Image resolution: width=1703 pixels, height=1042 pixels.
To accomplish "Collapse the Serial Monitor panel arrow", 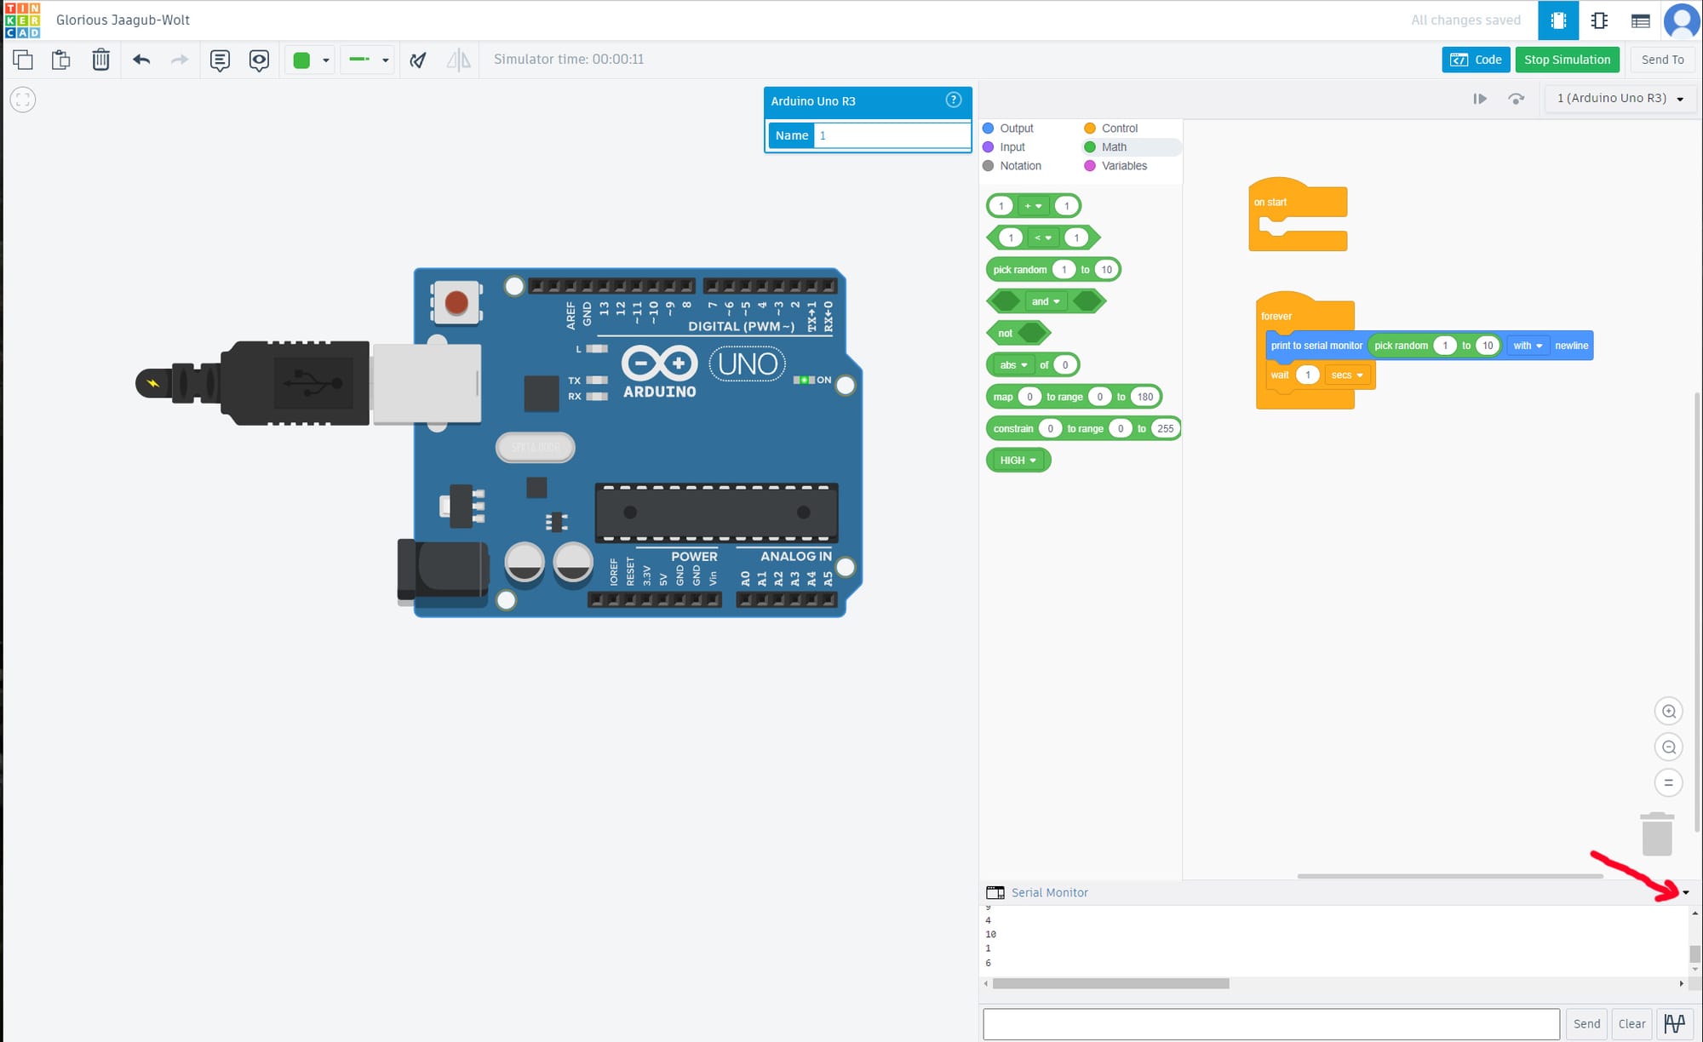I will [1686, 893].
